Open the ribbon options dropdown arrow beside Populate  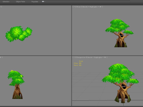(x=45, y=1)
